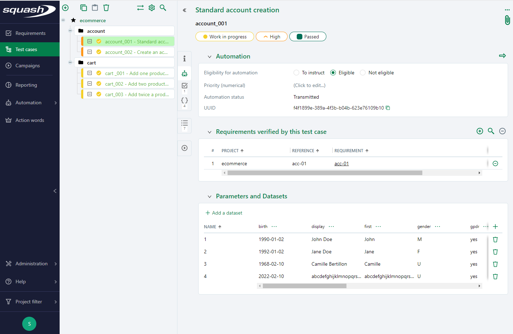The width and height of the screenshot is (513, 334).
Task: Click the datasets table horizontal scrollbar
Action: pos(304,286)
